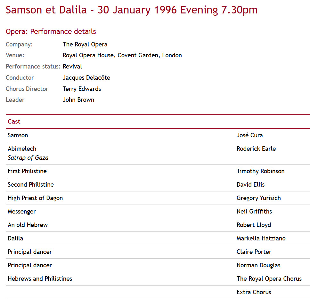Click The Royal Opera company value
This screenshot has height=299, width=310.
tap(85, 44)
